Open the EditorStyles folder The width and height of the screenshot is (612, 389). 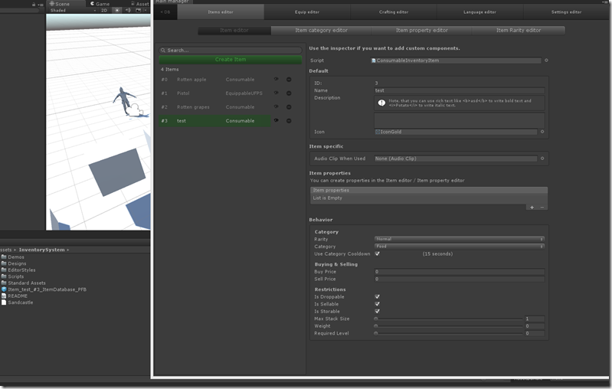coord(18,270)
